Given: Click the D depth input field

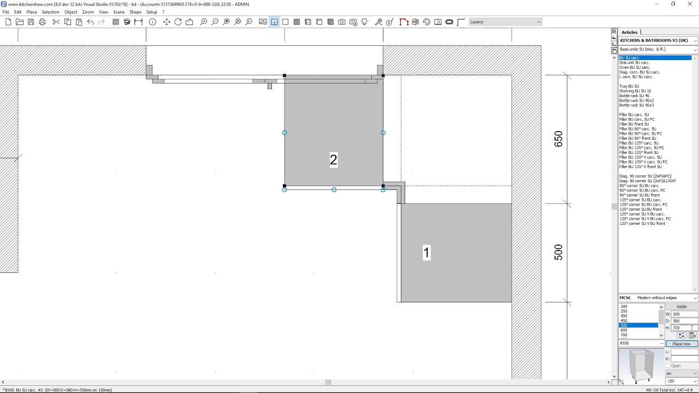Looking at the screenshot, I should tap(684, 321).
